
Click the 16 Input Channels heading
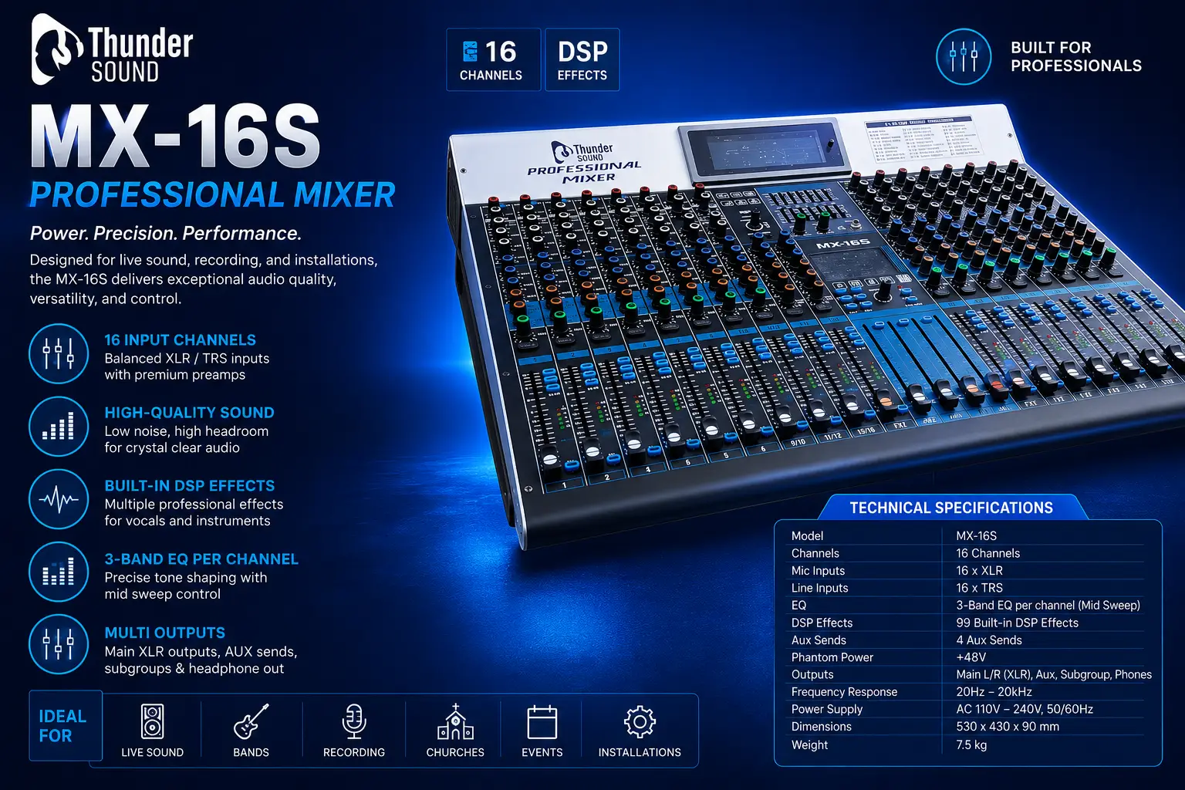tap(180, 340)
